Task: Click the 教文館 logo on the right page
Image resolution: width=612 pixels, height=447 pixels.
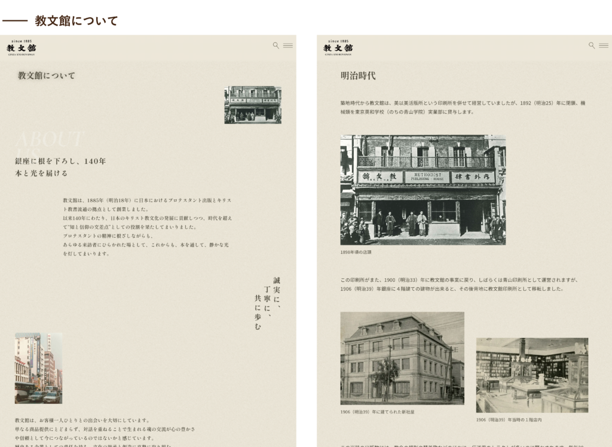Action: tap(338, 47)
